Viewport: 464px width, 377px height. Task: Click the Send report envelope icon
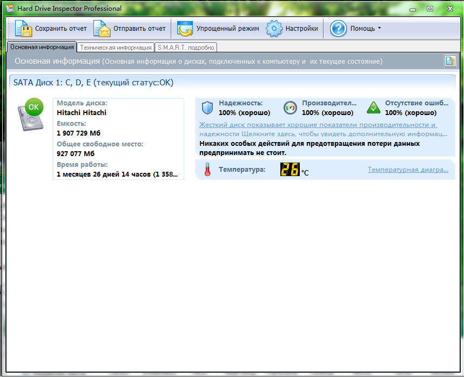tap(102, 29)
